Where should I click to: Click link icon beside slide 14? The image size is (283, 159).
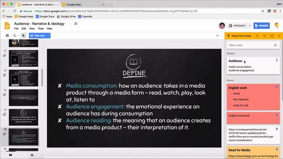point(5,114)
